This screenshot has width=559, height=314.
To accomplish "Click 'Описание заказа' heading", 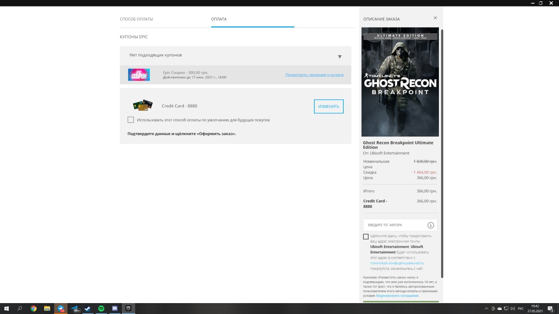I will click(381, 19).
